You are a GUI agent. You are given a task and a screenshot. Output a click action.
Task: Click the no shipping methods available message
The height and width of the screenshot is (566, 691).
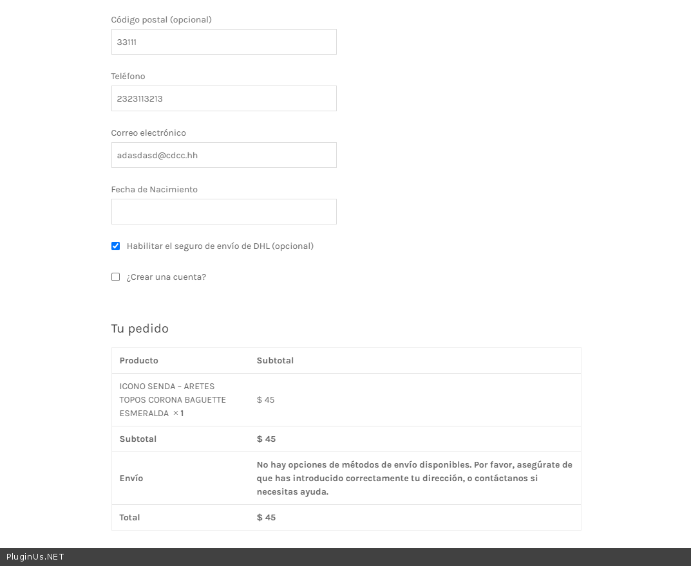click(414, 478)
